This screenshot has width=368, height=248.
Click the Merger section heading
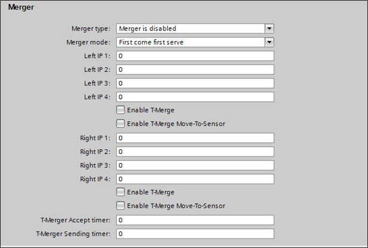pyautogui.click(x=21, y=7)
